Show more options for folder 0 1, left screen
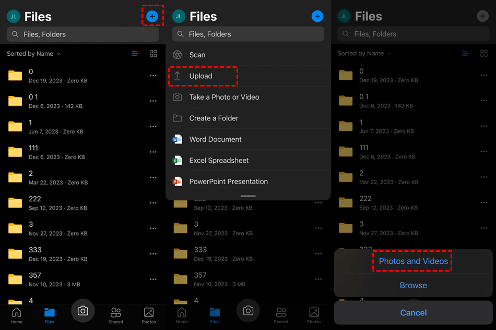This screenshot has width=496, height=330. click(153, 101)
